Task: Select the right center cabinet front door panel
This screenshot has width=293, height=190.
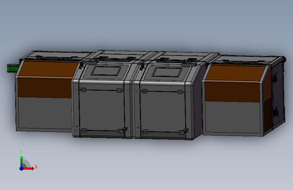Action: pyautogui.click(x=163, y=112)
